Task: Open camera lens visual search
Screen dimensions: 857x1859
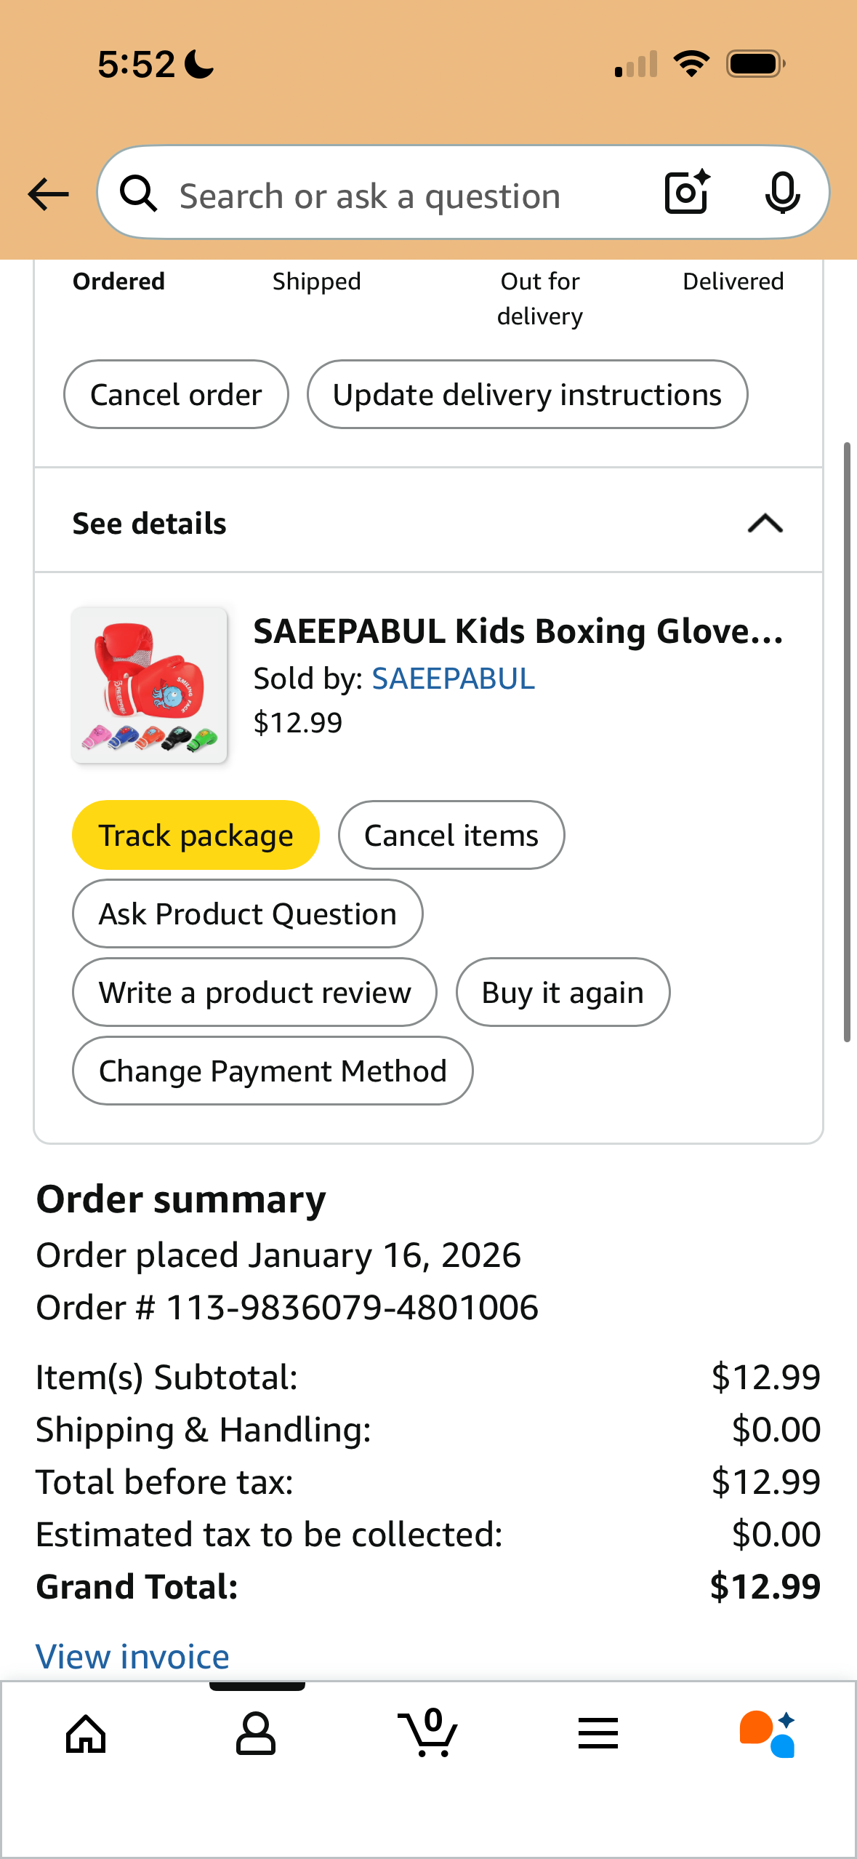Action: pos(687,193)
